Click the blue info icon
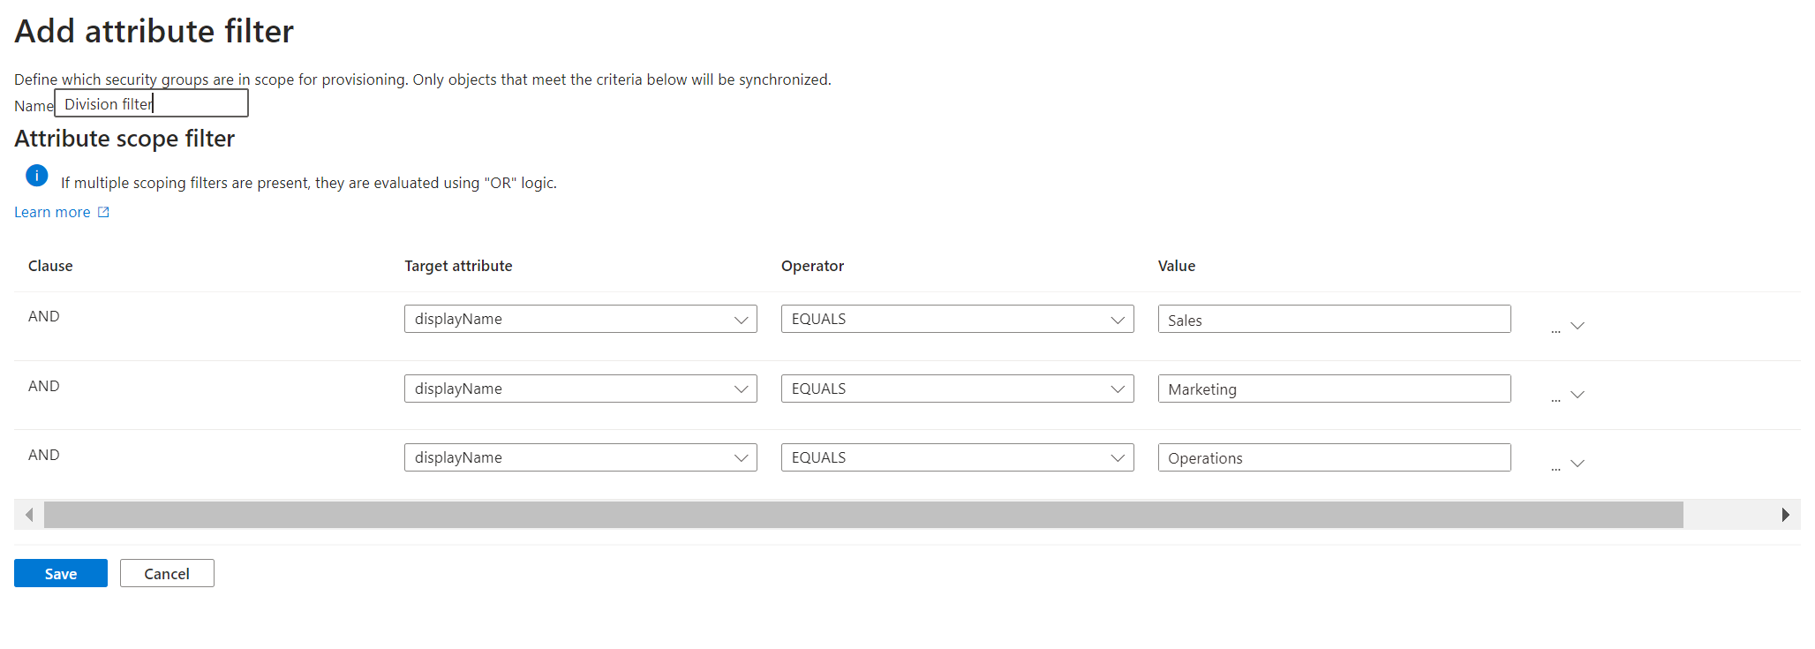This screenshot has width=1815, height=649. pos(37,176)
